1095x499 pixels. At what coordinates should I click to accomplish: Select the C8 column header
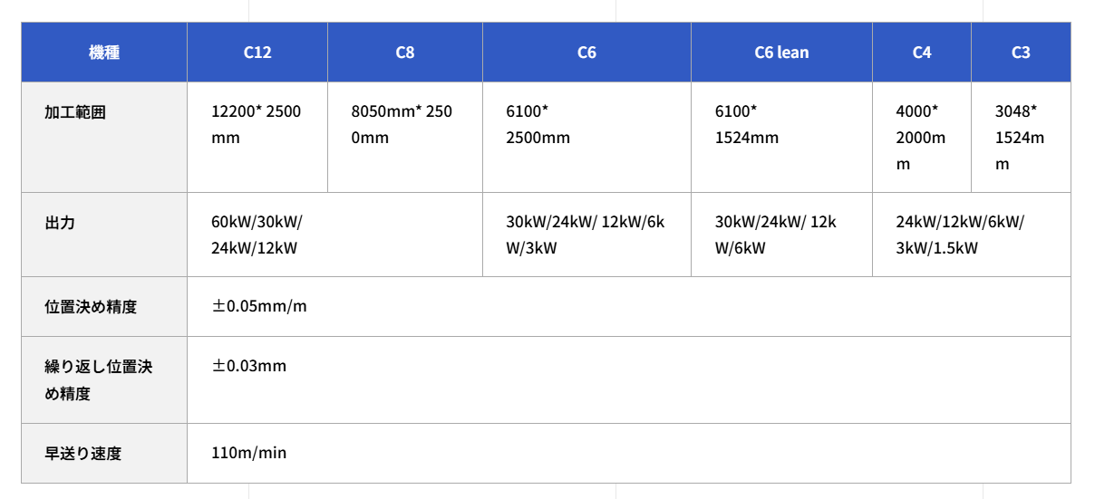(405, 53)
